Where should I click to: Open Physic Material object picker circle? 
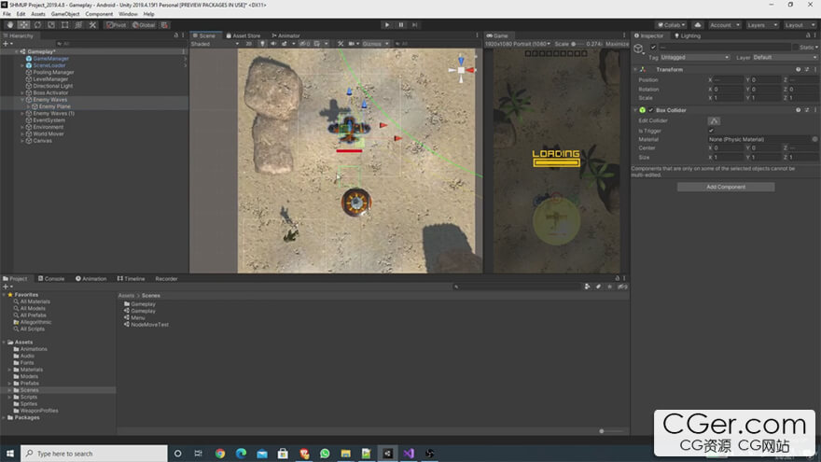pyautogui.click(x=814, y=139)
